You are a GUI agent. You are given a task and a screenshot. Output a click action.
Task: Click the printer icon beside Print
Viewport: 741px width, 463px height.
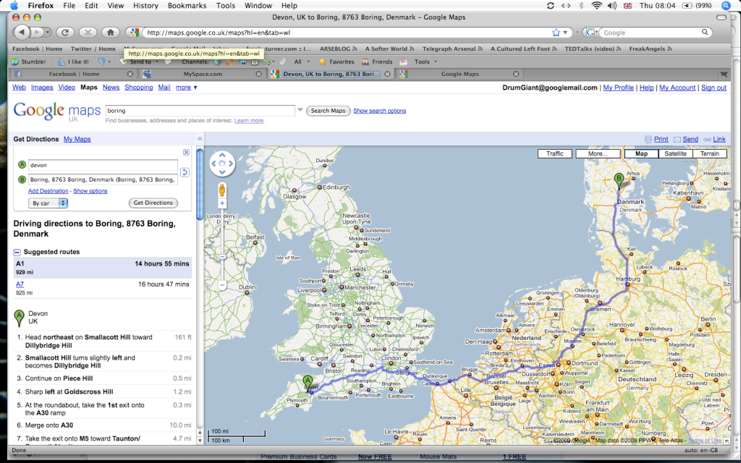648,140
